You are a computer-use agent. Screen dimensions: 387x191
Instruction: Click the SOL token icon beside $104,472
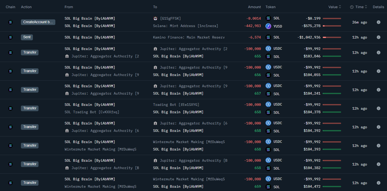(268, 187)
